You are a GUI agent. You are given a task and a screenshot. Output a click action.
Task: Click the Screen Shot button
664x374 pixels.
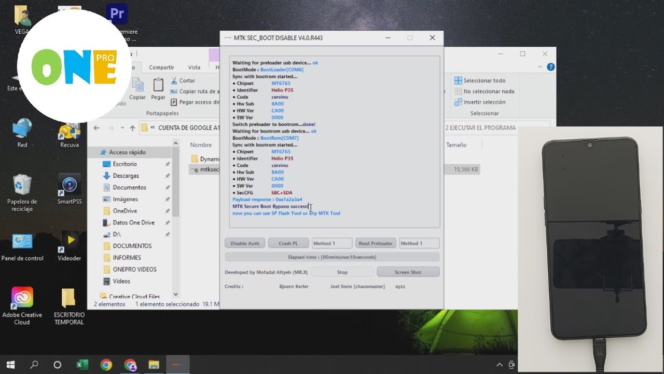click(x=408, y=272)
